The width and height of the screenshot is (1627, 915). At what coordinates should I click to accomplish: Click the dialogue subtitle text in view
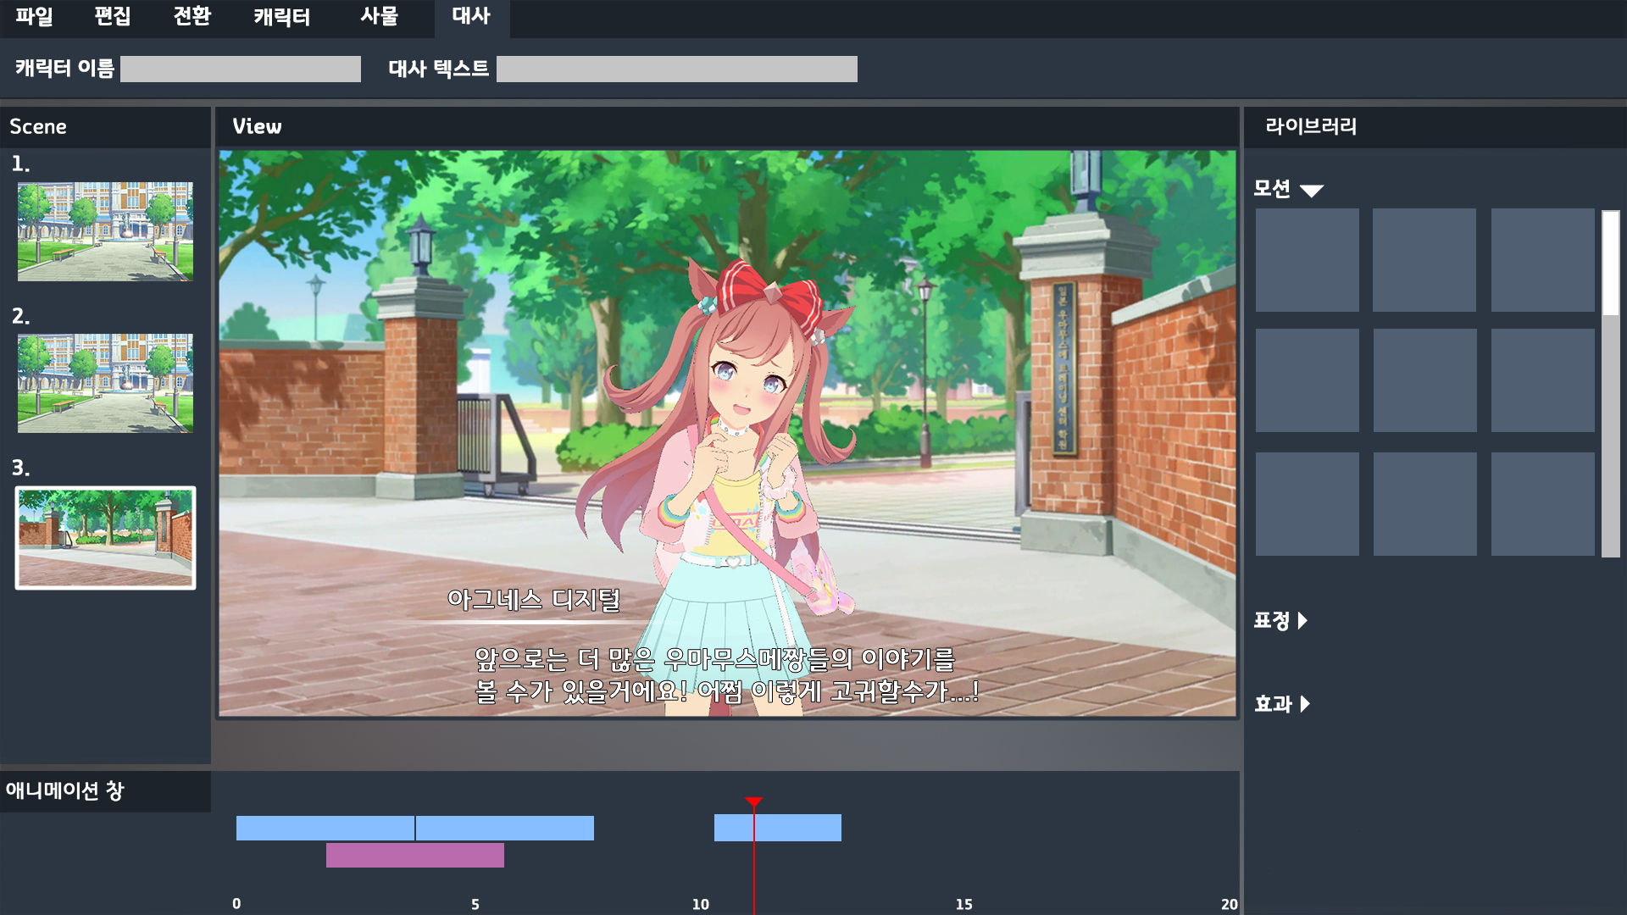click(727, 675)
